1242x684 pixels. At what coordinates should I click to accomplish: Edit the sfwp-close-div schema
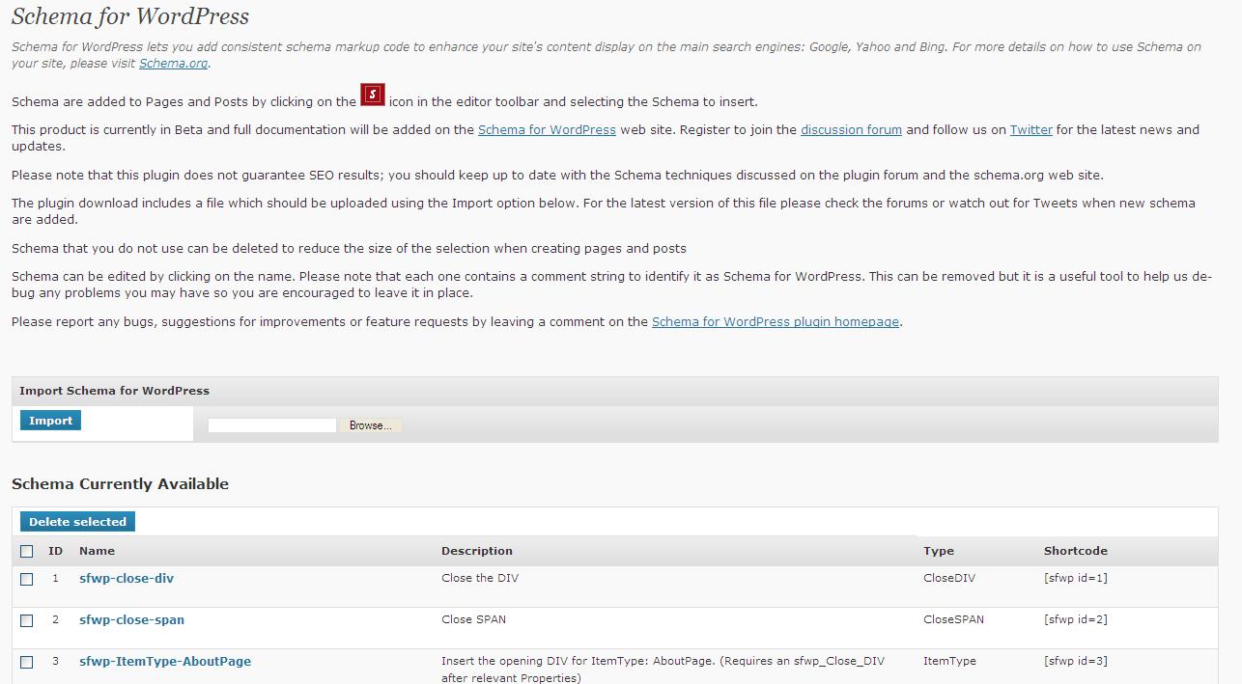click(127, 579)
